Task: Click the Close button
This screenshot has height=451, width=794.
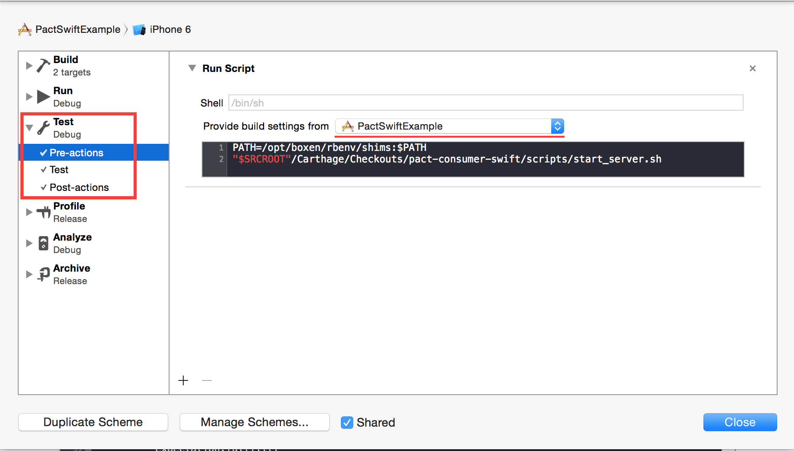Action: click(x=740, y=422)
